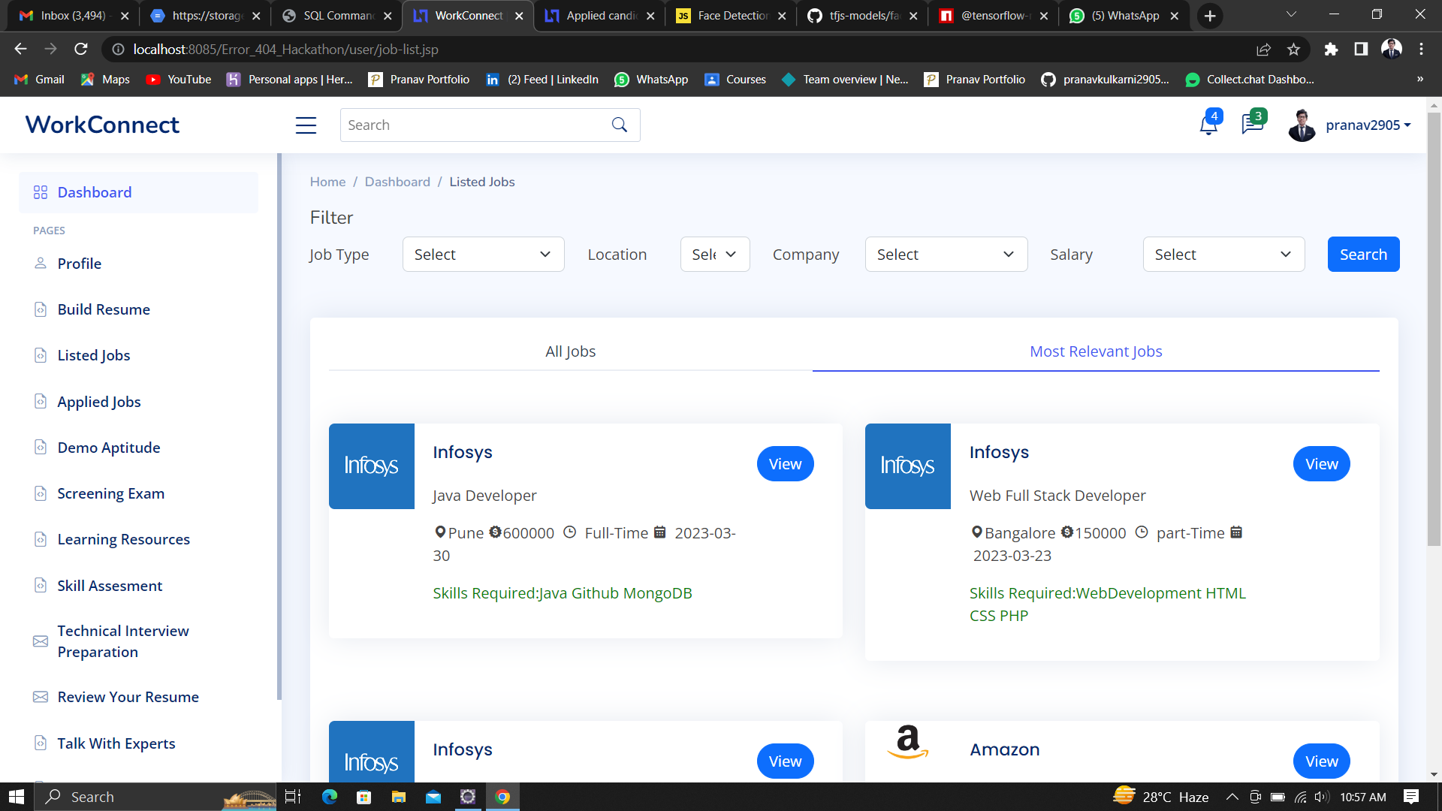Viewport: 1442px width, 811px height.
Task: Switch to the All Jobs tab
Action: [x=570, y=351]
